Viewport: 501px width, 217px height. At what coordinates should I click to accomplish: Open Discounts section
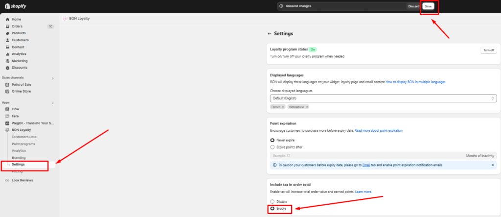20,68
